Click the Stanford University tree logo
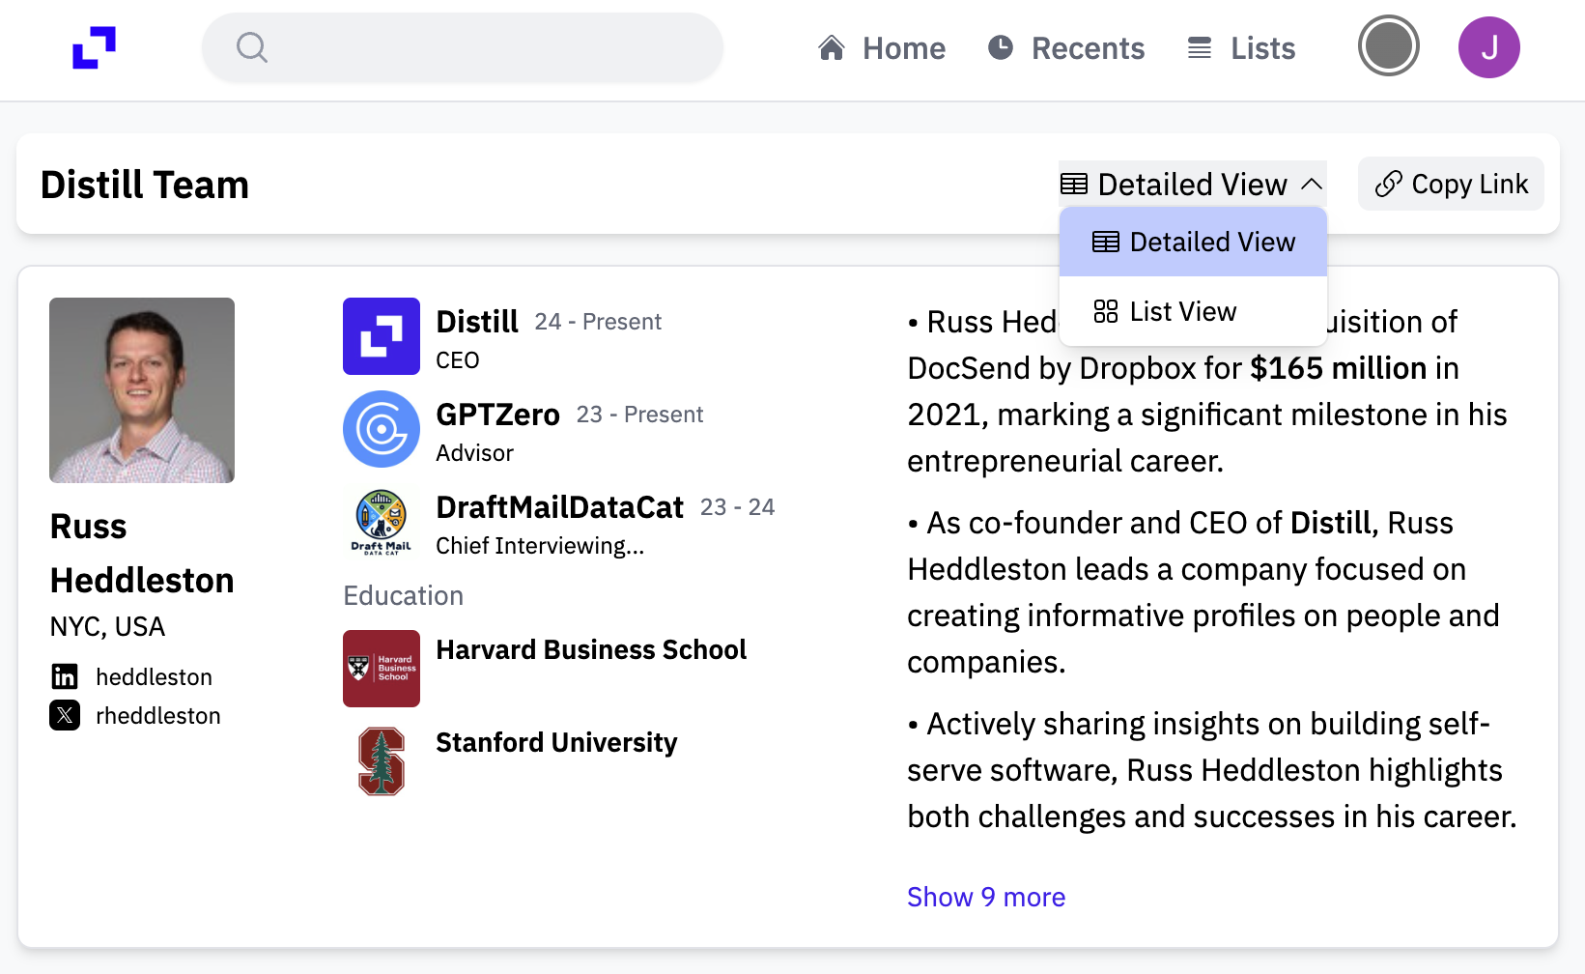Screen dimensions: 1585x974 382,761
